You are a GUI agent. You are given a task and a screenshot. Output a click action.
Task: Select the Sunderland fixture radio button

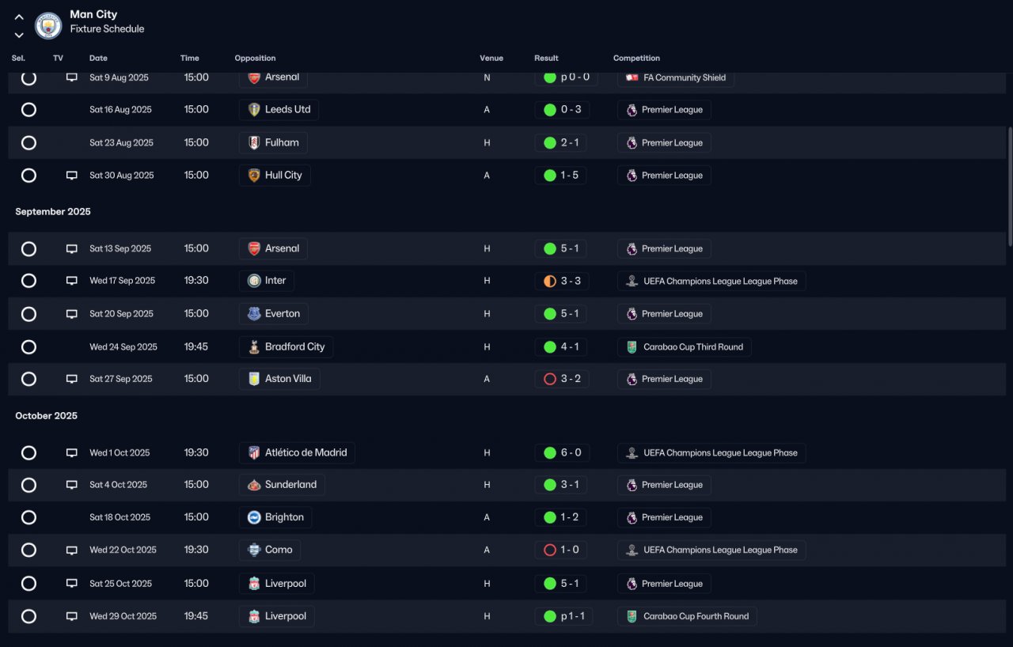tap(28, 485)
